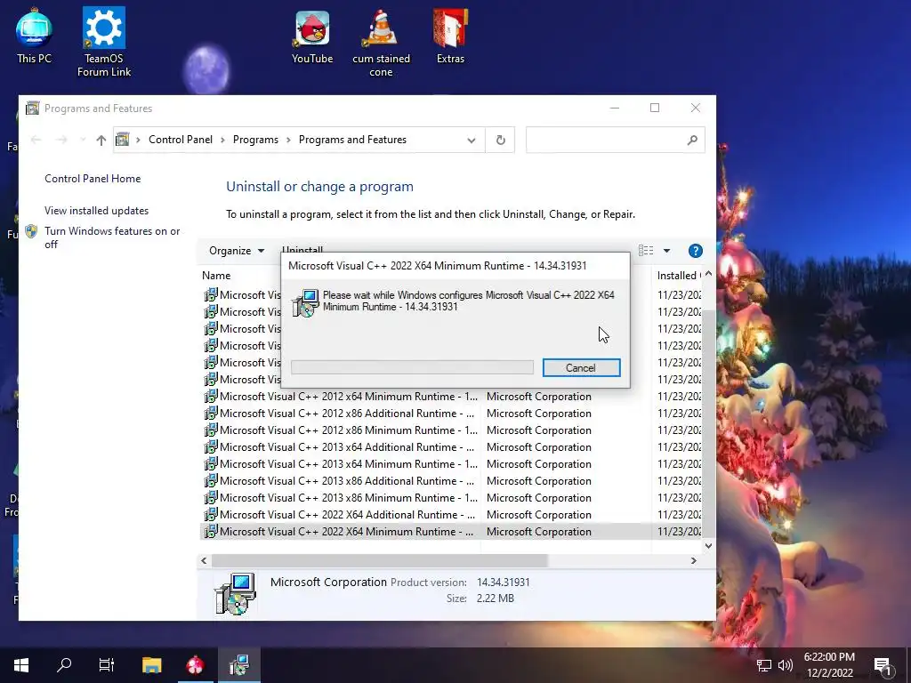Sort list by the Installed On column
The image size is (911, 683).
pyautogui.click(x=677, y=276)
